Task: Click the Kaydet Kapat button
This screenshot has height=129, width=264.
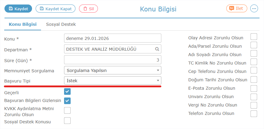Action: click(55, 9)
